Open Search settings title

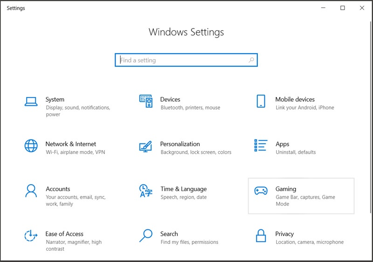[169, 234]
